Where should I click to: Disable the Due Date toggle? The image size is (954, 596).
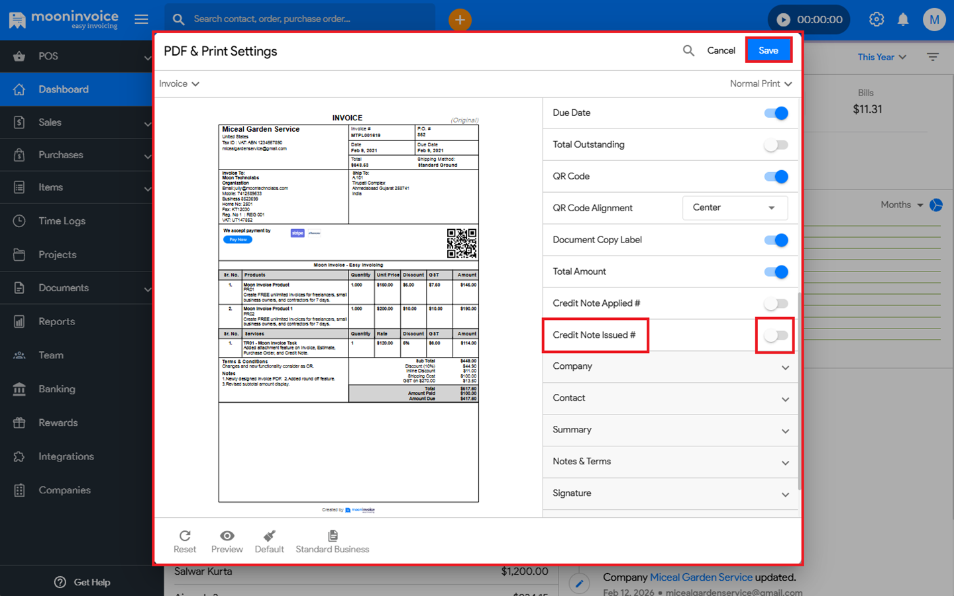776,113
